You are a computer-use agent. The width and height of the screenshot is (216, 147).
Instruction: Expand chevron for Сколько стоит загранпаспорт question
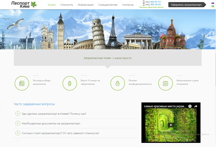18,133
